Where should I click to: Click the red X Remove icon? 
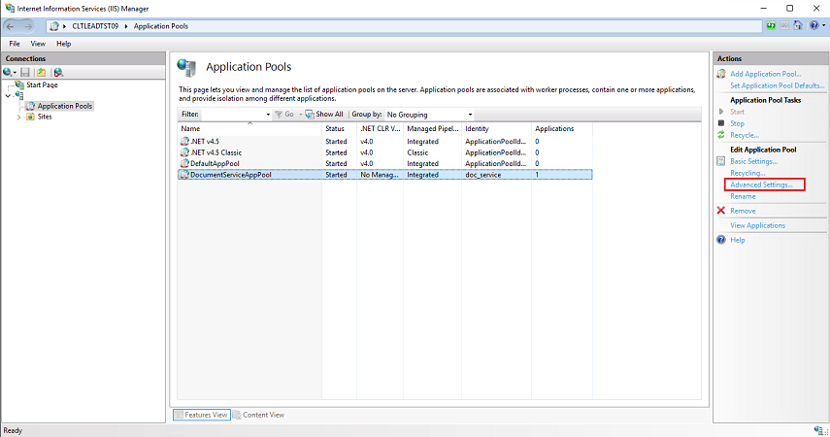[721, 211]
